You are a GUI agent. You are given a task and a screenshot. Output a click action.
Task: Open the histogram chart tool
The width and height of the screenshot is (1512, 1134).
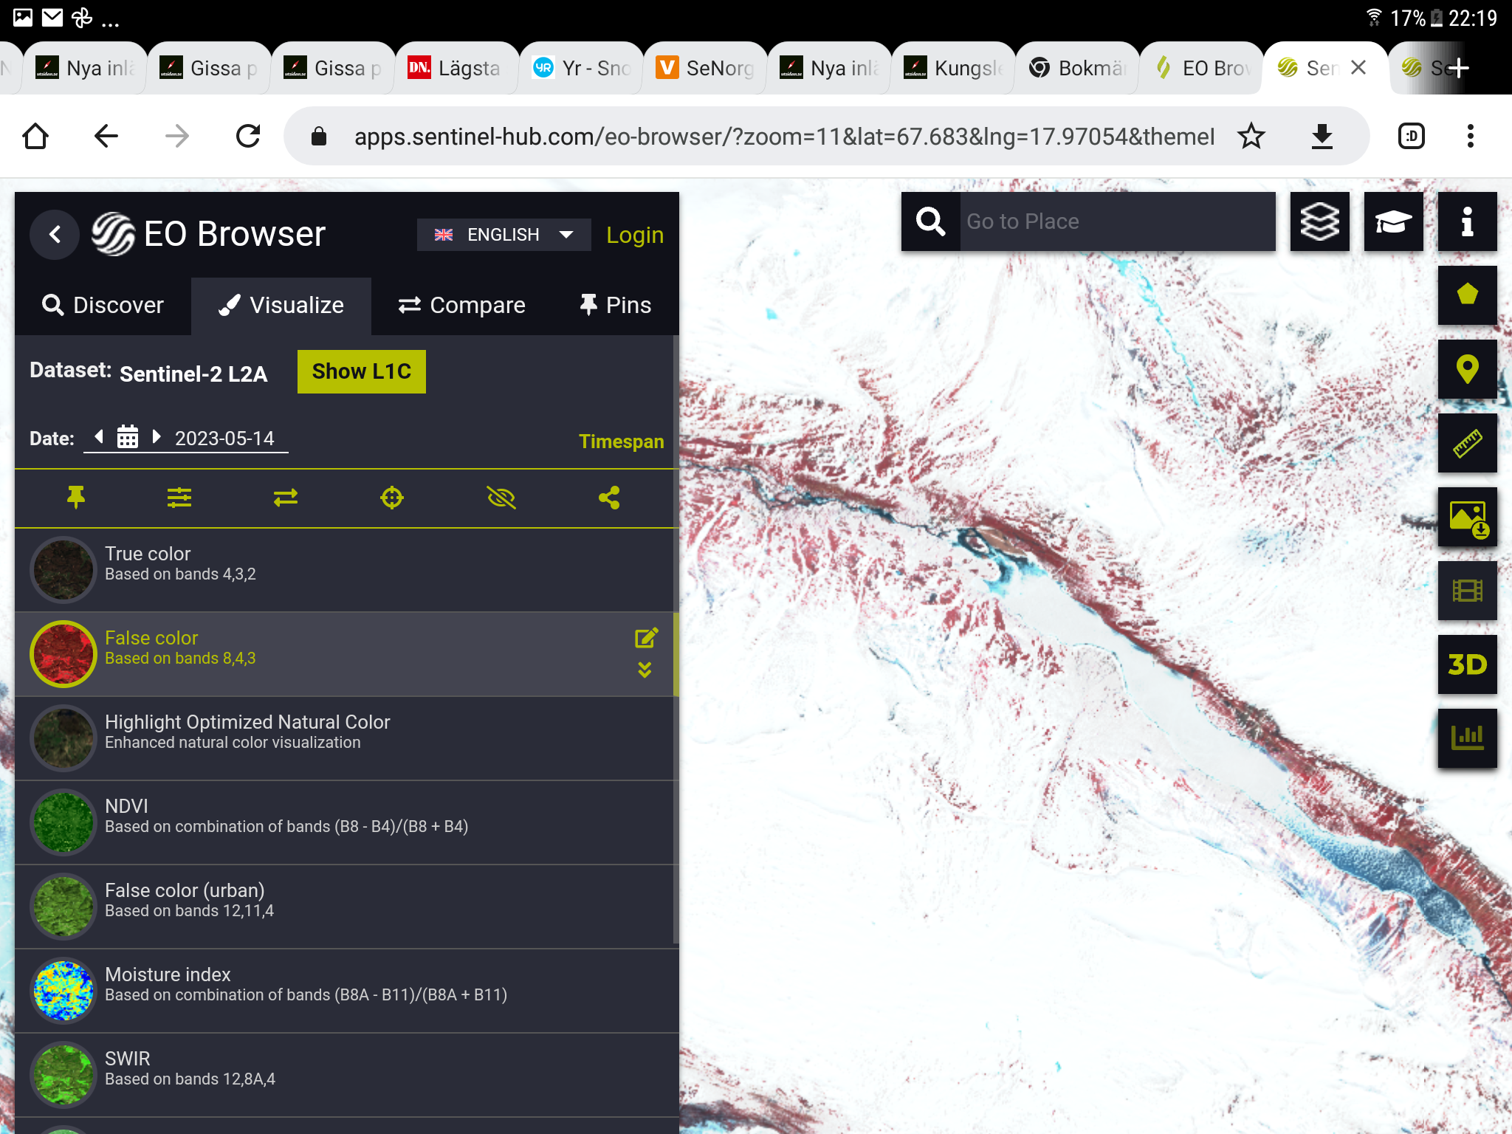tap(1467, 738)
